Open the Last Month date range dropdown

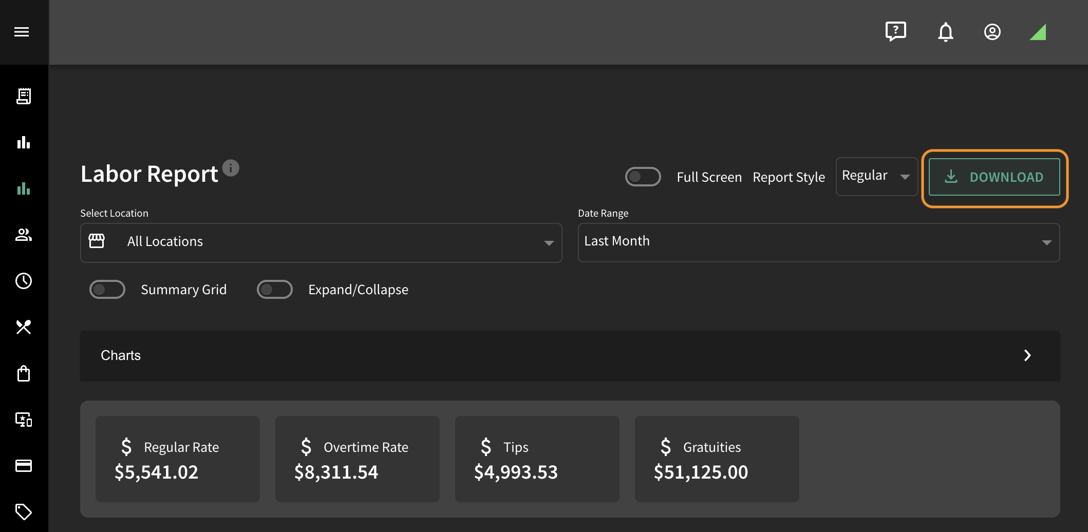coord(819,242)
